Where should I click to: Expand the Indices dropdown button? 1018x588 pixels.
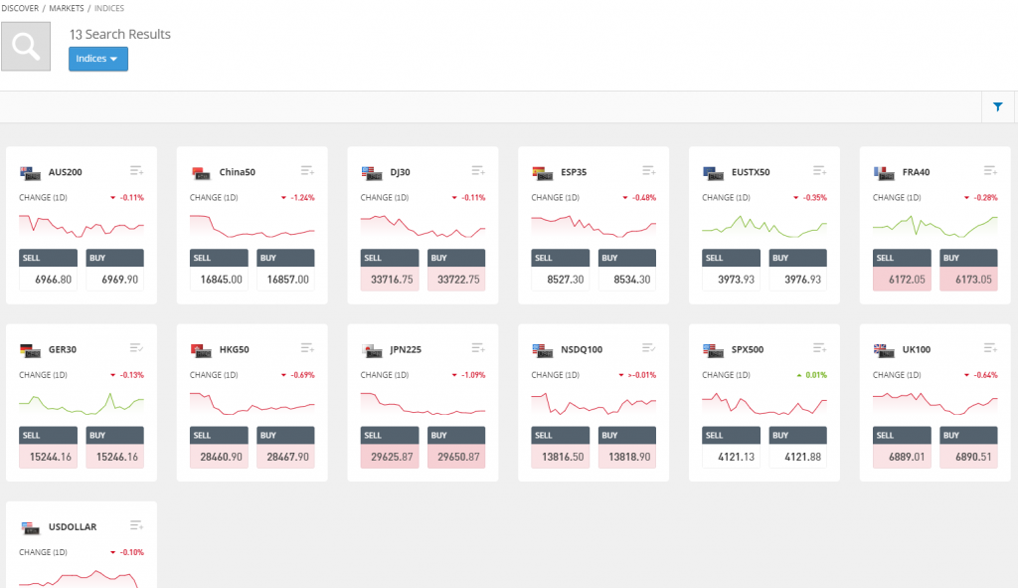coord(98,59)
